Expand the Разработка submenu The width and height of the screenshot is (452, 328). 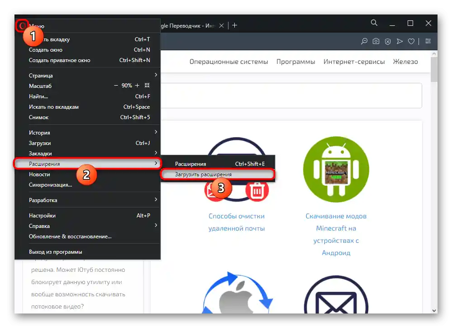[x=88, y=200]
